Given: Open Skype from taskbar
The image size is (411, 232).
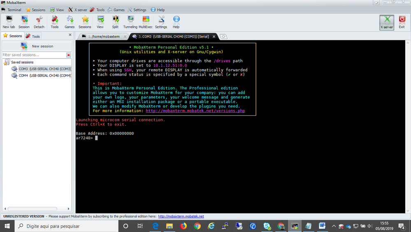Looking at the screenshot, I should [267, 226].
